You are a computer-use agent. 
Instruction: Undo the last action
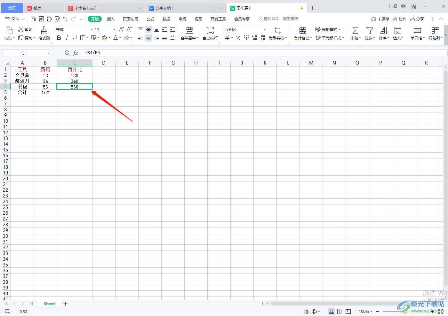(x=65, y=19)
